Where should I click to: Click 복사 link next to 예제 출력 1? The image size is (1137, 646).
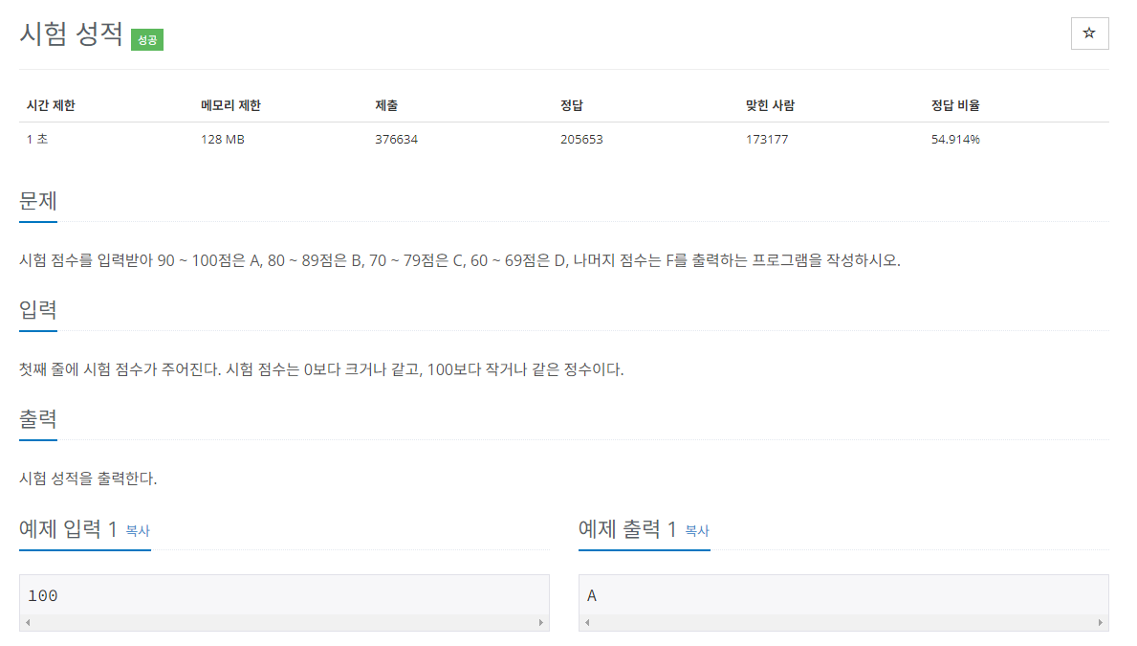click(697, 530)
